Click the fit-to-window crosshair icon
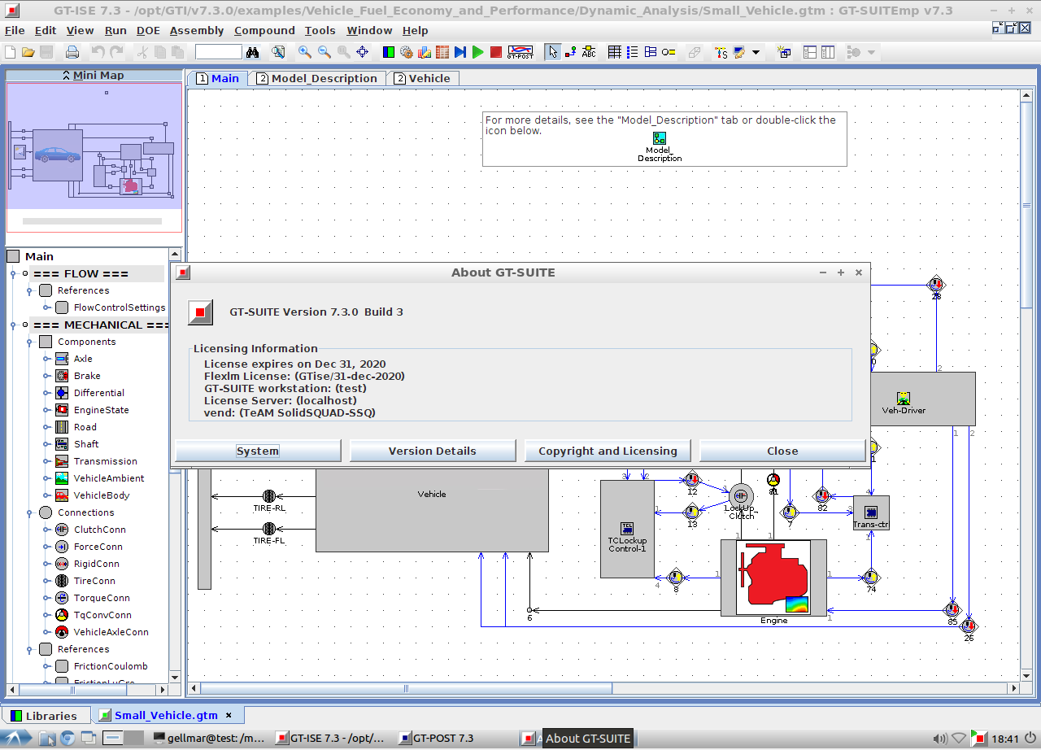Image resolution: width=1041 pixels, height=750 pixels. pos(363,52)
